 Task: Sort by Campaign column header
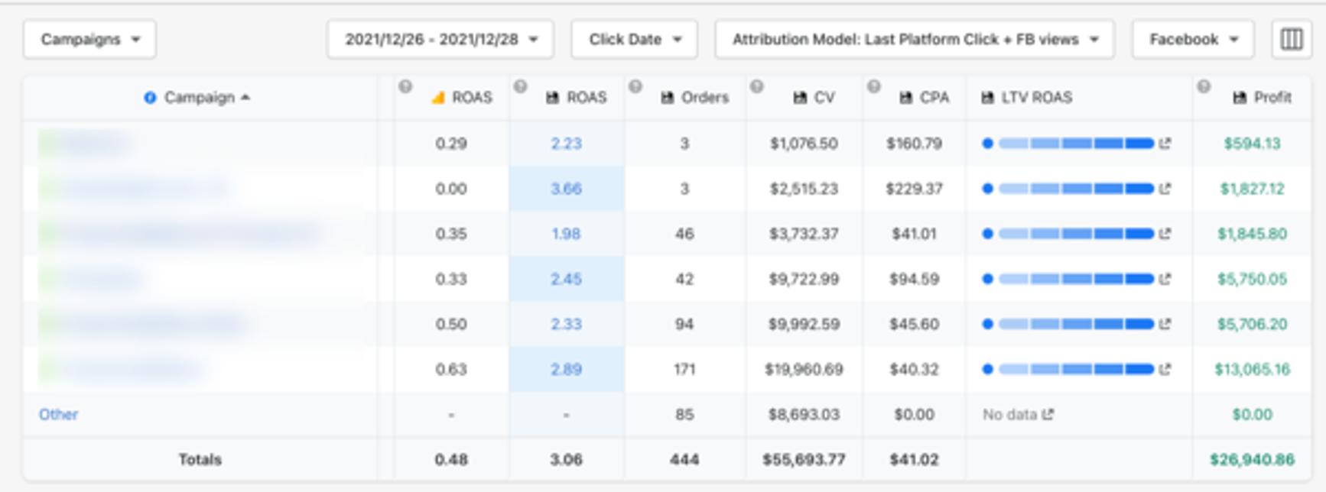click(x=200, y=98)
